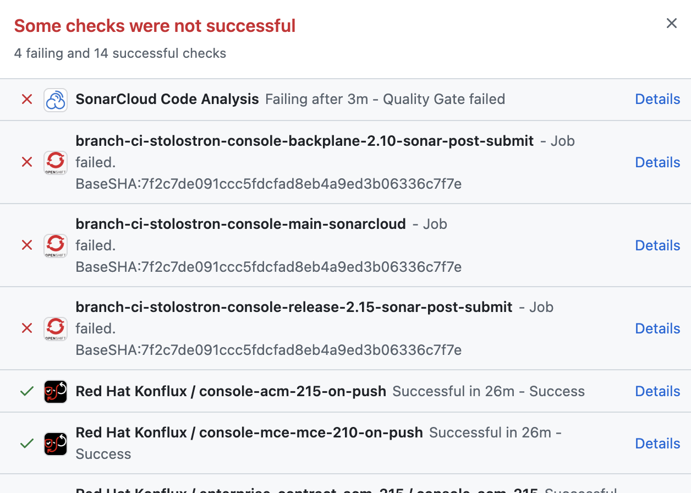Close the checks status popup
691x493 pixels.
coord(671,23)
